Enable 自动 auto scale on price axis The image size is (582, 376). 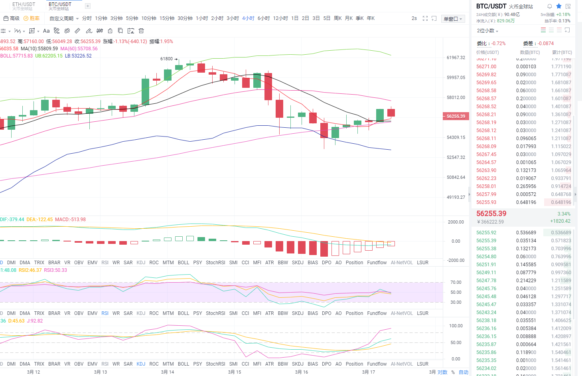464,372
